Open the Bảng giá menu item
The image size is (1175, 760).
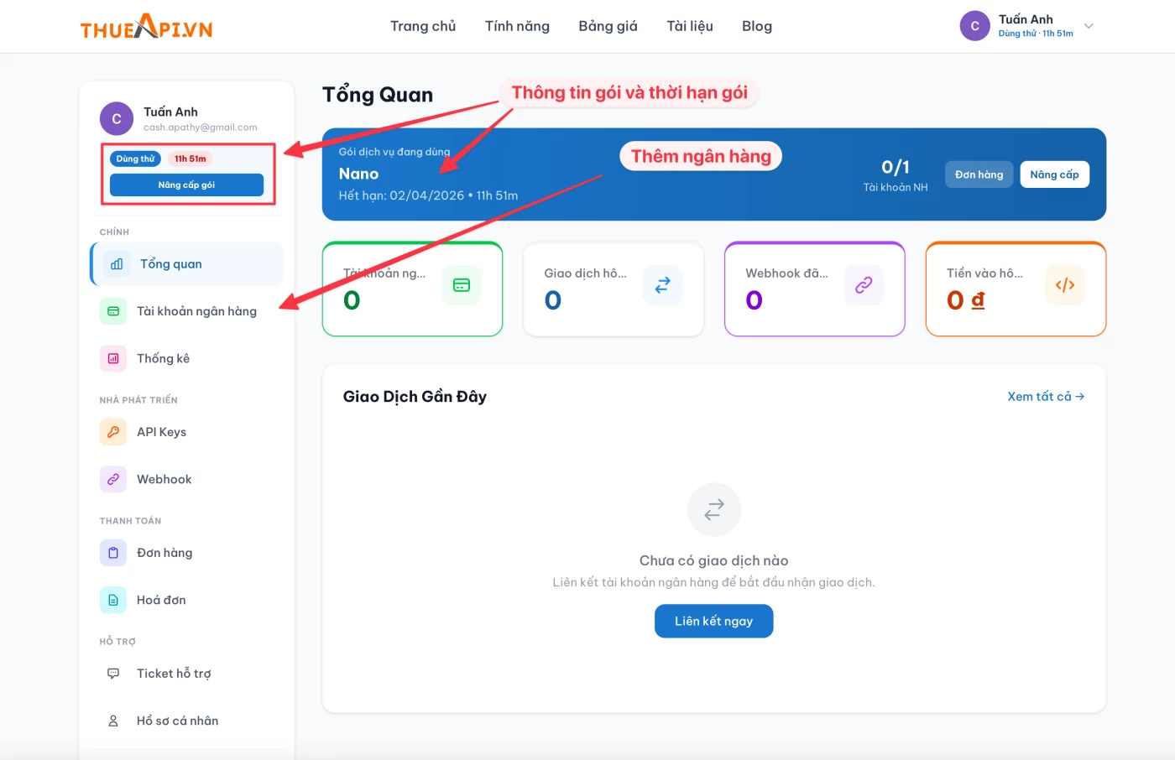[608, 26]
